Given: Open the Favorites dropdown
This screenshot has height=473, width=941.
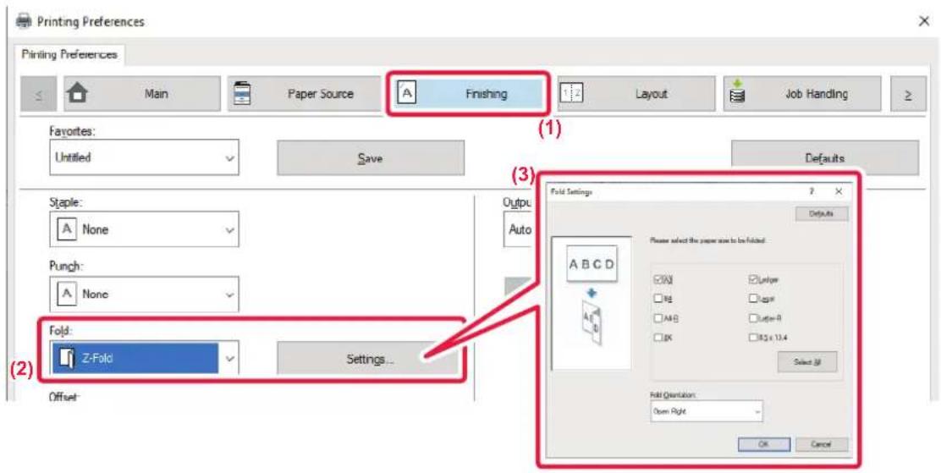Looking at the screenshot, I should pyautogui.click(x=144, y=158).
